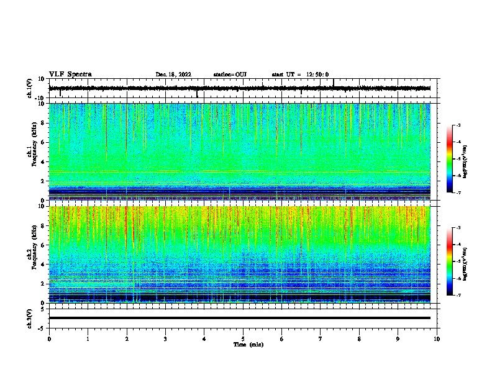This screenshot has height=380, width=492.
Task: Click the "-7" label on ch.1 color scale
Action: coord(458,192)
